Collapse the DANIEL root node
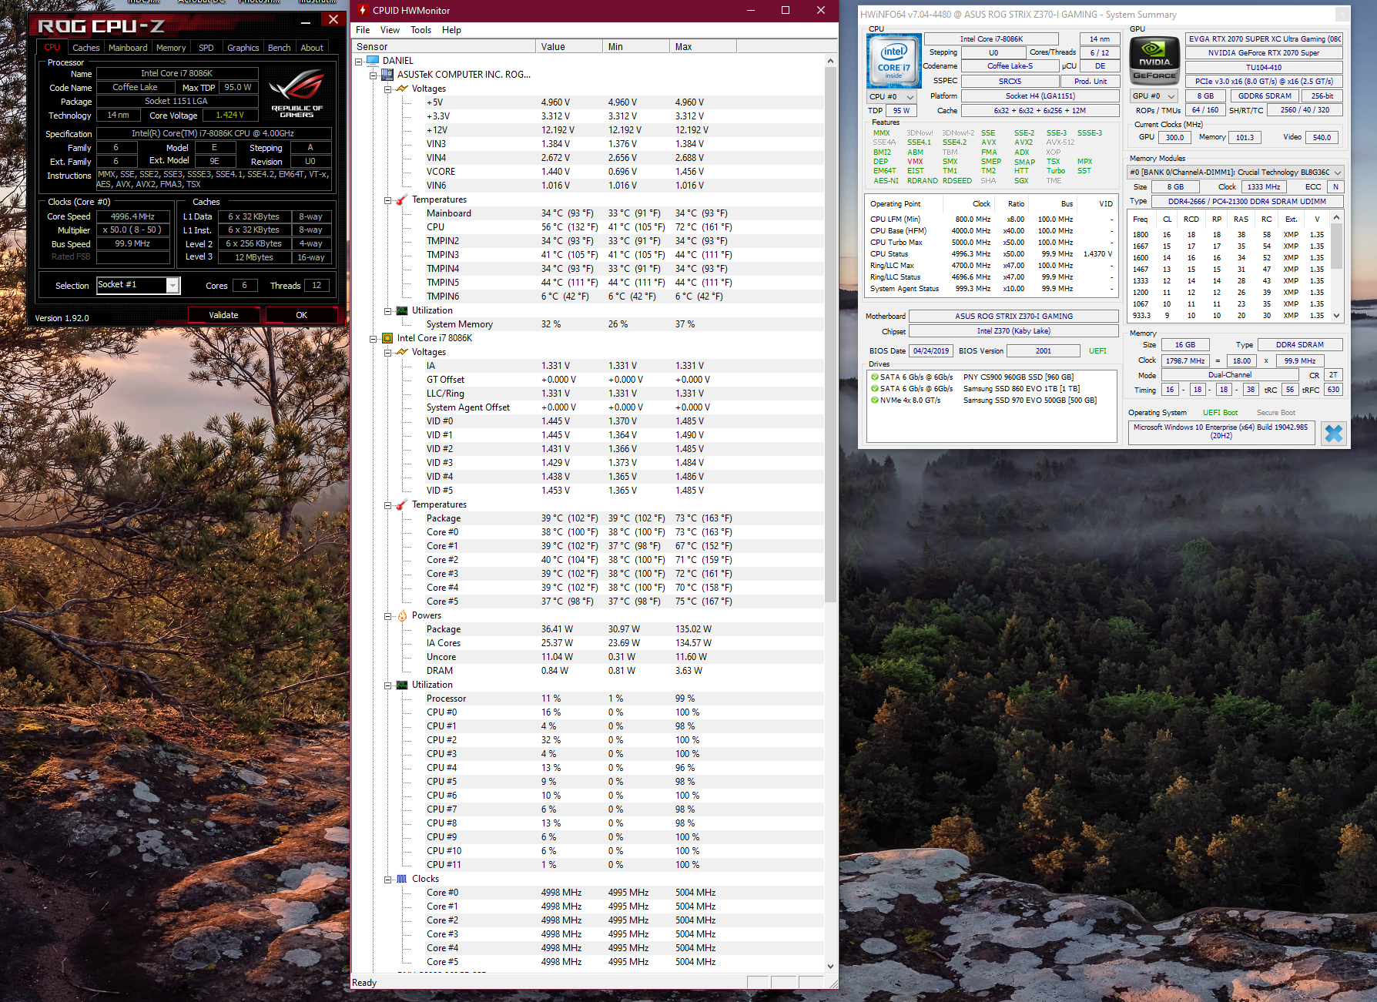This screenshot has height=1002, width=1377. [359, 61]
